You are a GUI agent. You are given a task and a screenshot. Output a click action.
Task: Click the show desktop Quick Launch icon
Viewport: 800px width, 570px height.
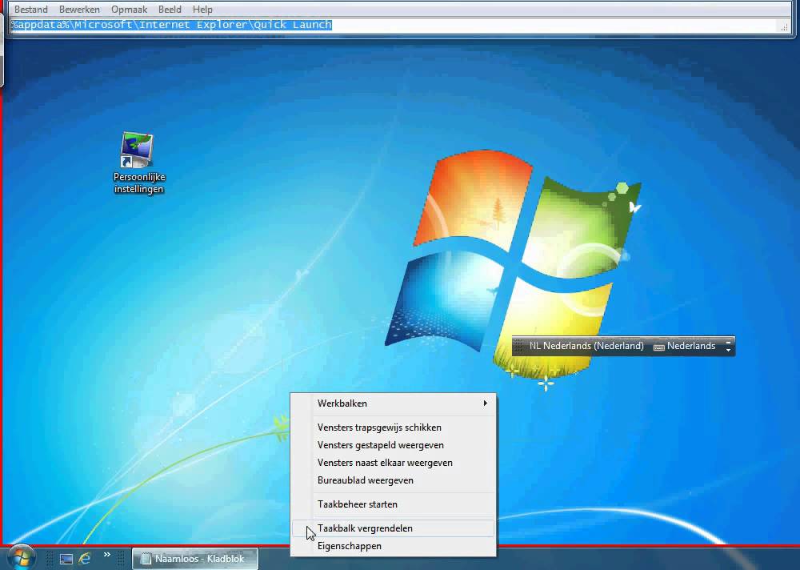tap(66, 559)
